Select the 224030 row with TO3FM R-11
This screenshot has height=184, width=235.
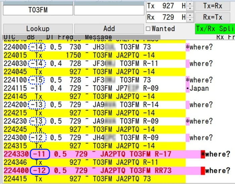[x=94, y=63]
